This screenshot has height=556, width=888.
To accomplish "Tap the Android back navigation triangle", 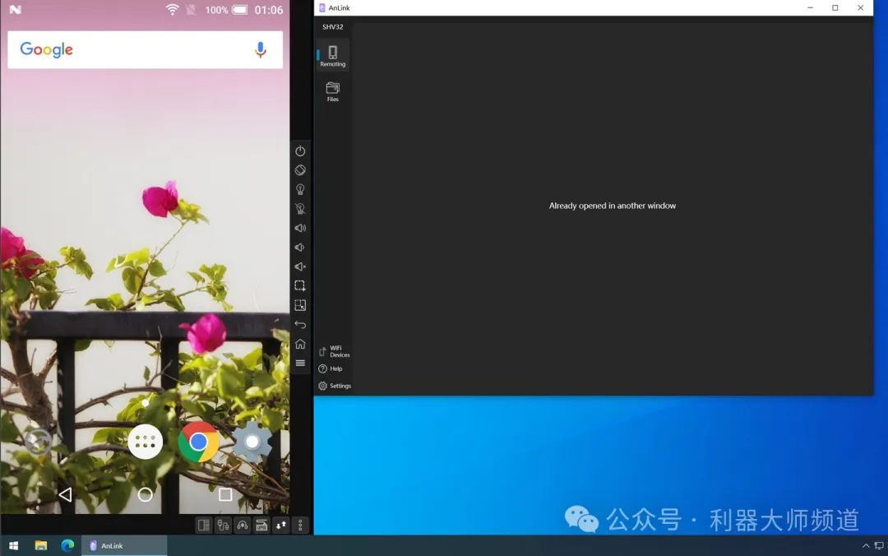I will [65, 495].
